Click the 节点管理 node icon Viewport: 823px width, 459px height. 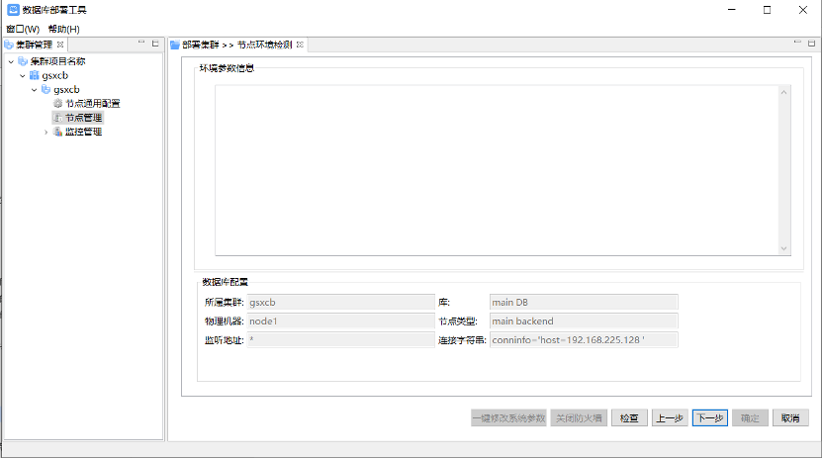58,118
